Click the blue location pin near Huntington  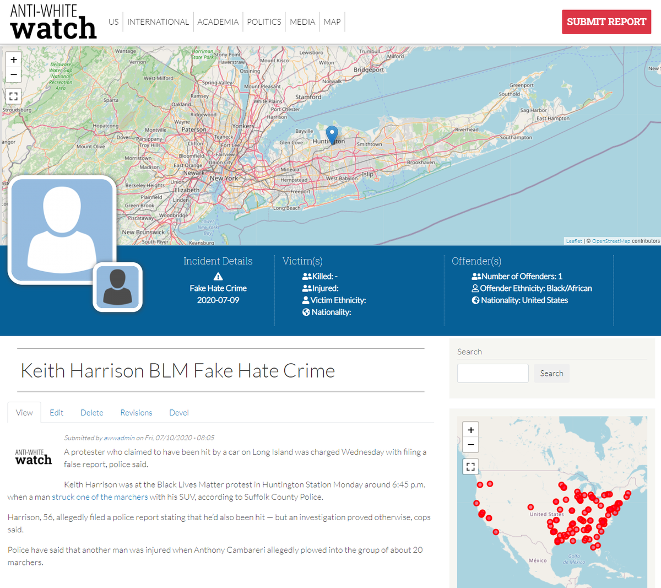point(332,134)
